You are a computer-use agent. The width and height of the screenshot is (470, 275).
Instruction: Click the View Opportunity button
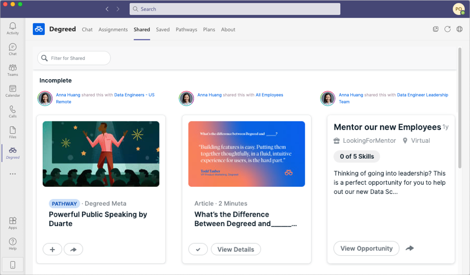pos(366,248)
